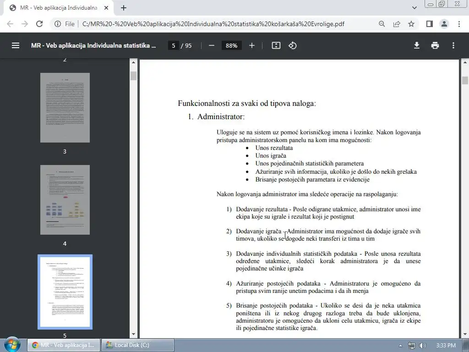Click the '1. Administrator:' heading

(x=216, y=116)
